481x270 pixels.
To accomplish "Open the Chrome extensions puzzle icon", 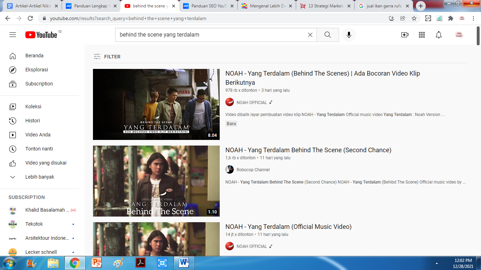I will click(451, 18).
